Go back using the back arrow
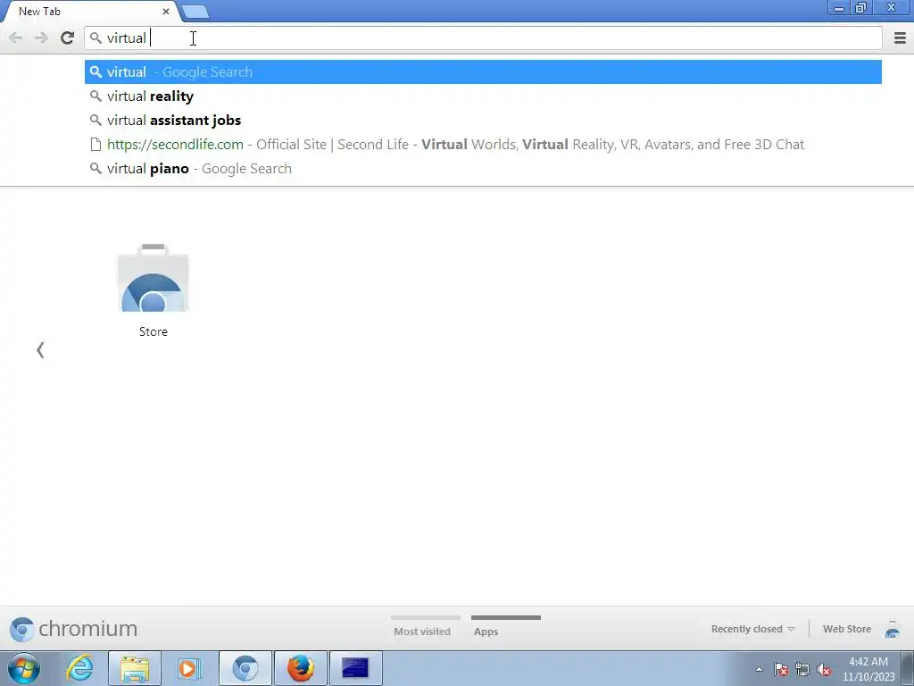 coord(16,38)
